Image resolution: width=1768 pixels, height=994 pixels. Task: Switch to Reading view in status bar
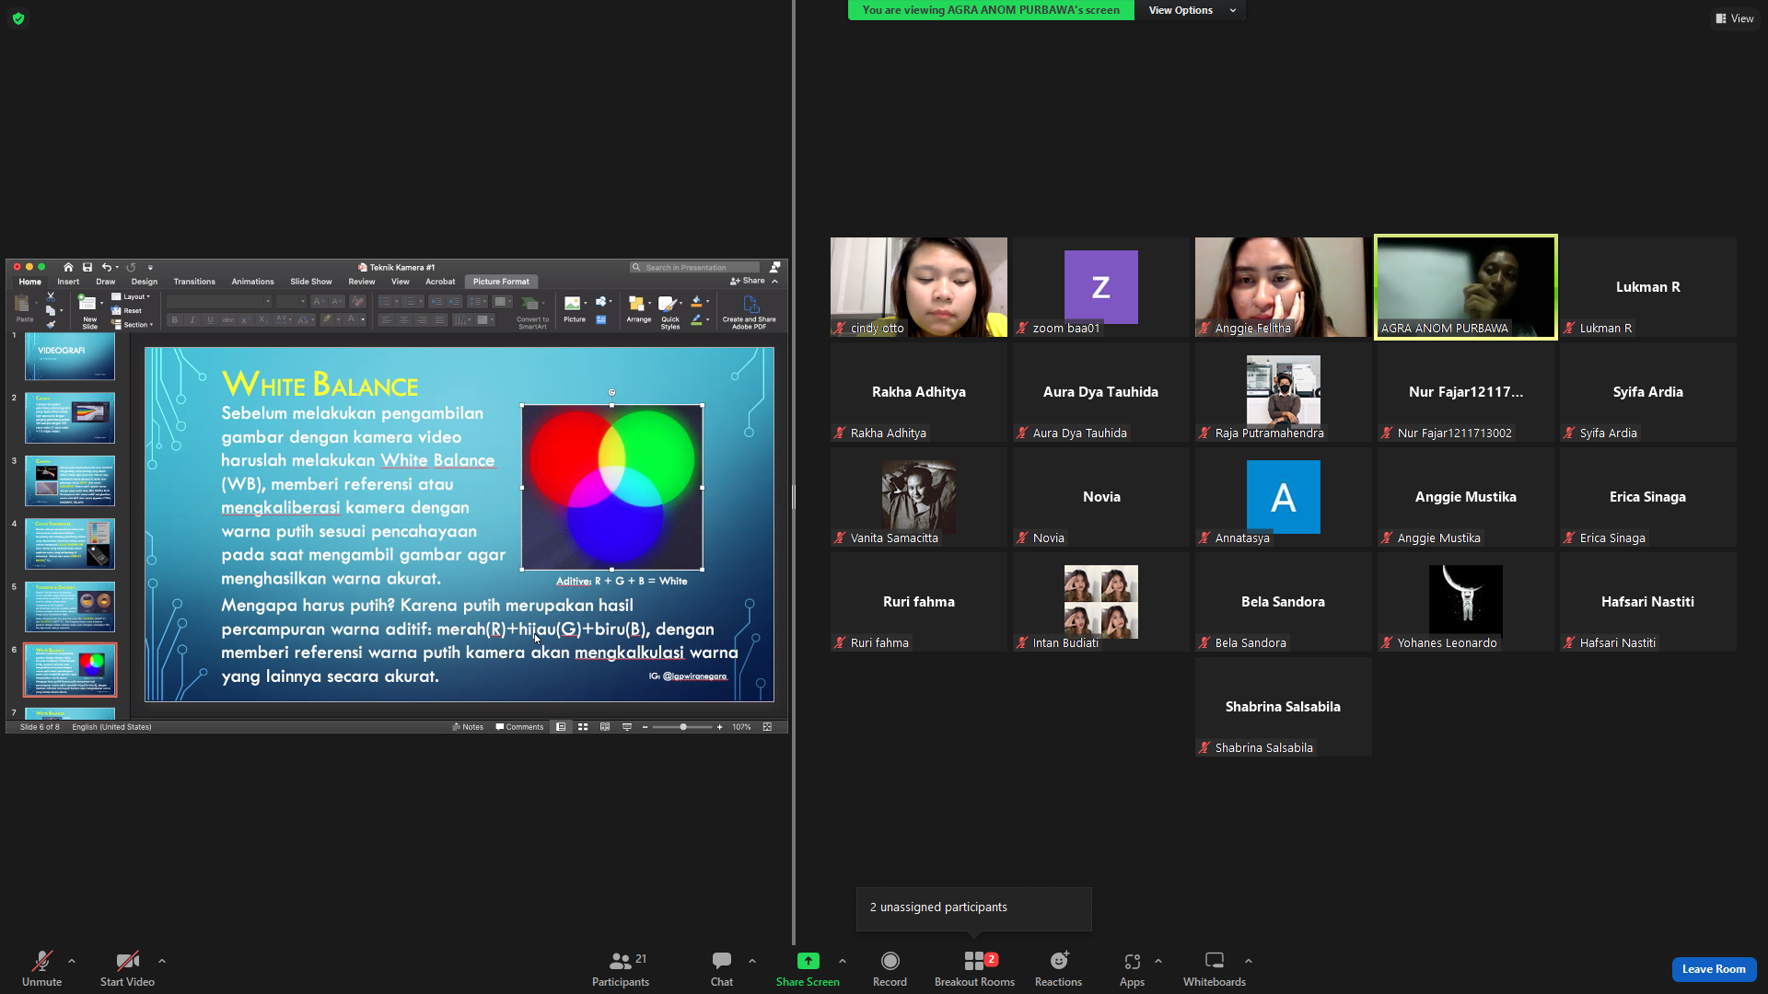tap(605, 727)
